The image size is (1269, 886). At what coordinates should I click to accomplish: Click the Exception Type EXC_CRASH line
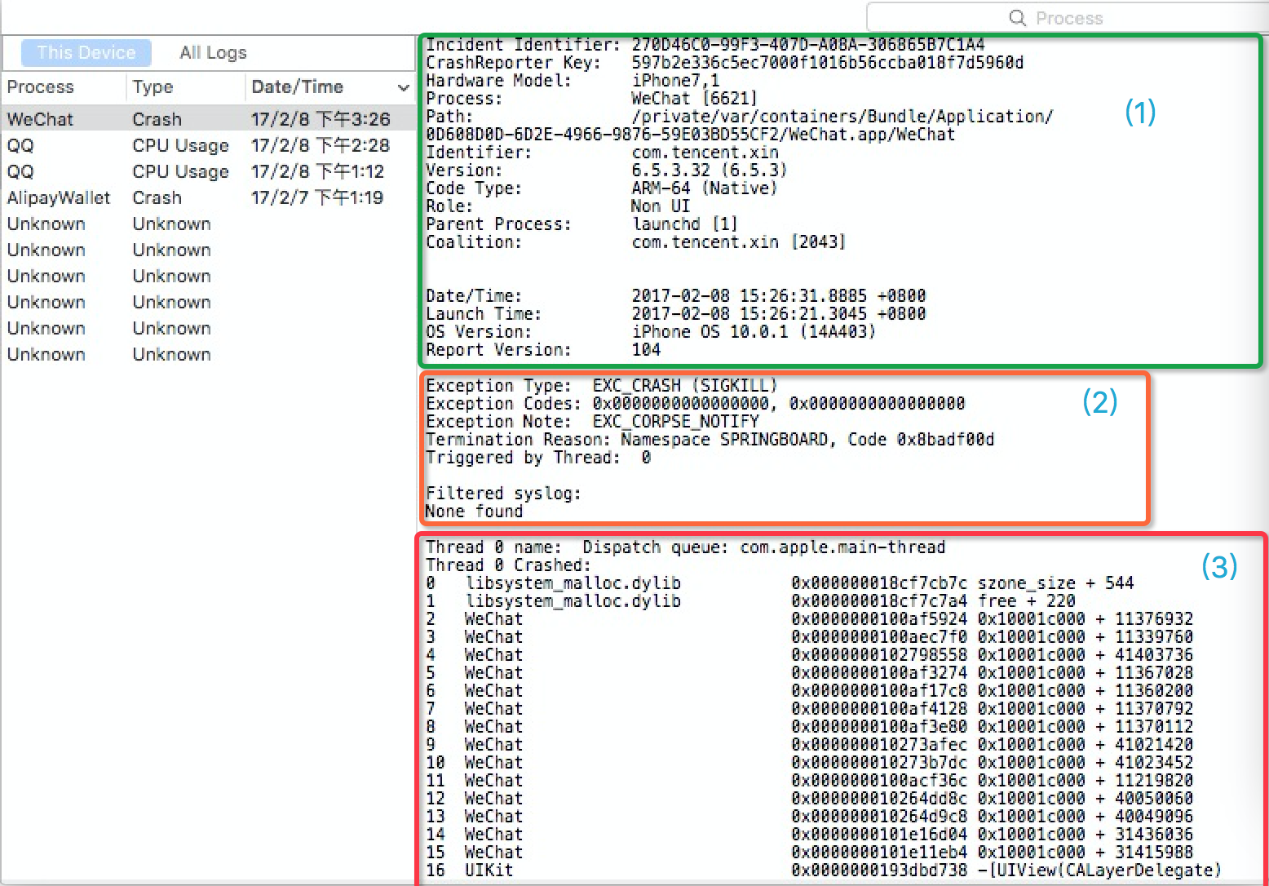point(602,386)
